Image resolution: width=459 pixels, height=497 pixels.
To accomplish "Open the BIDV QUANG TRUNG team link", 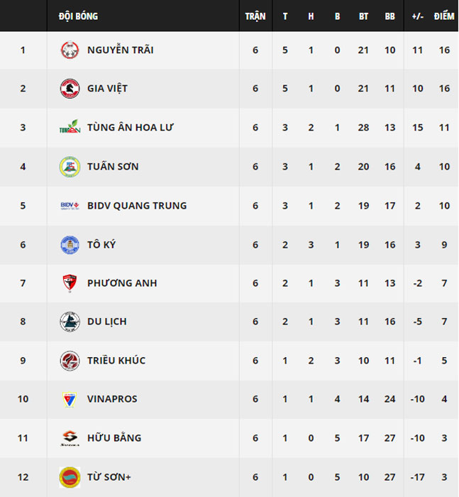I will coord(137,206).
